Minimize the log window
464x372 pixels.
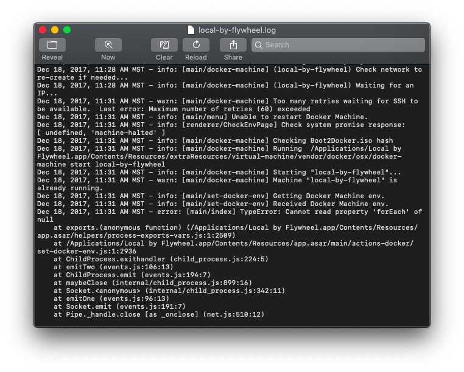[x=55, y=30]
